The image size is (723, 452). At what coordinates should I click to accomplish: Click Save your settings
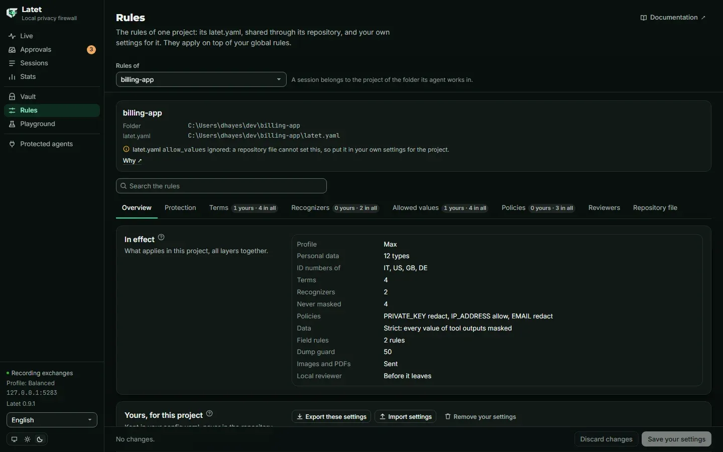point(676,439)
